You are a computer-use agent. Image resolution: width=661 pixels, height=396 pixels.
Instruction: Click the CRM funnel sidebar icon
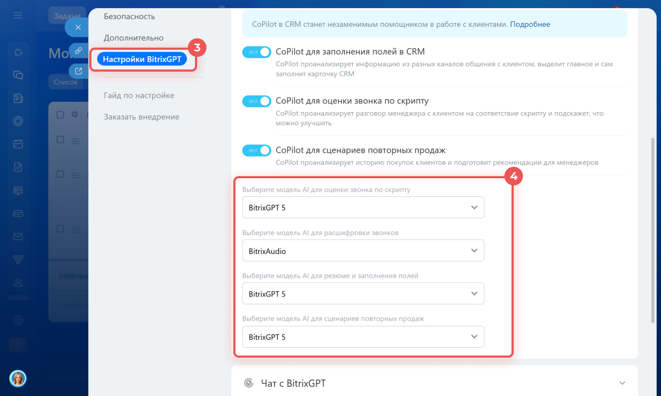(18, 259)
